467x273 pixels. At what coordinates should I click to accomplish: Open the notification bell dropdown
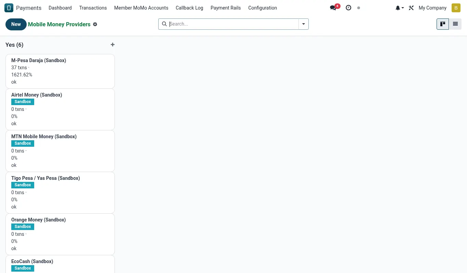coord(400,8)
